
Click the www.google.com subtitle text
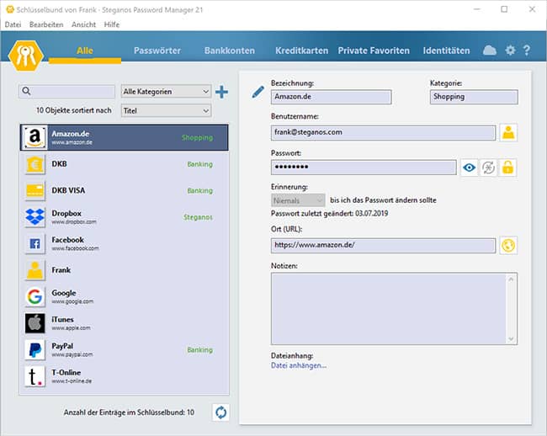(x=72, y=301)
